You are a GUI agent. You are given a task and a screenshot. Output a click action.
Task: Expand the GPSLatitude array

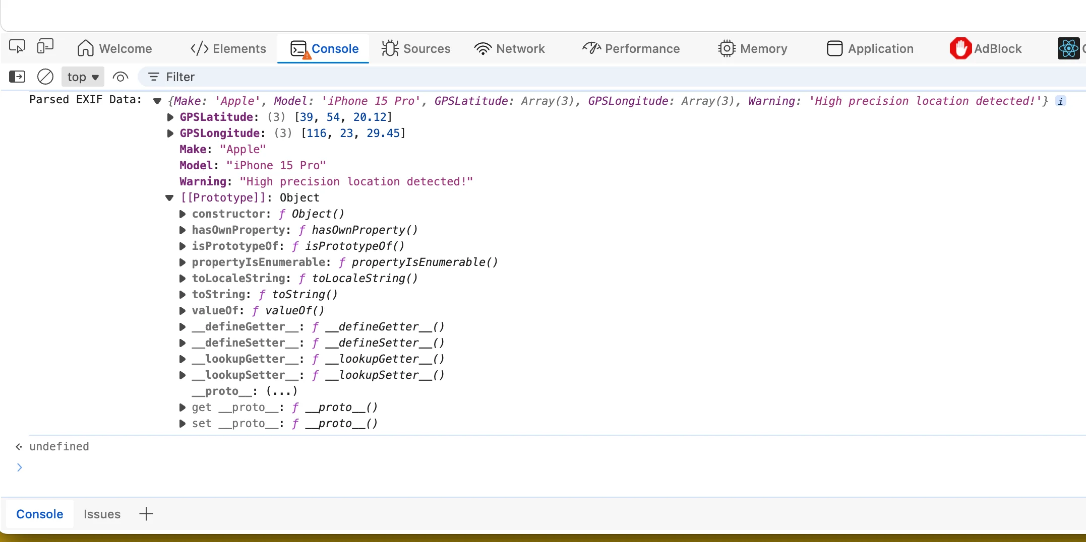tap(170, 117)
